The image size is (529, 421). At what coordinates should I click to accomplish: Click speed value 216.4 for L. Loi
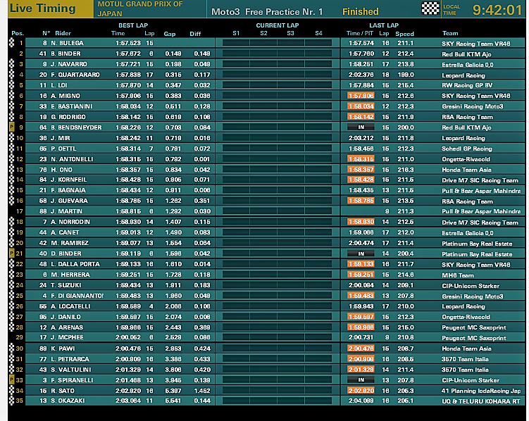click(406, 85)
